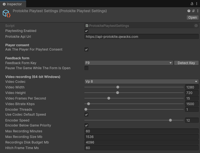200x153 pixels.
Task: Open the asset header more-options menu
Action: 198,11
